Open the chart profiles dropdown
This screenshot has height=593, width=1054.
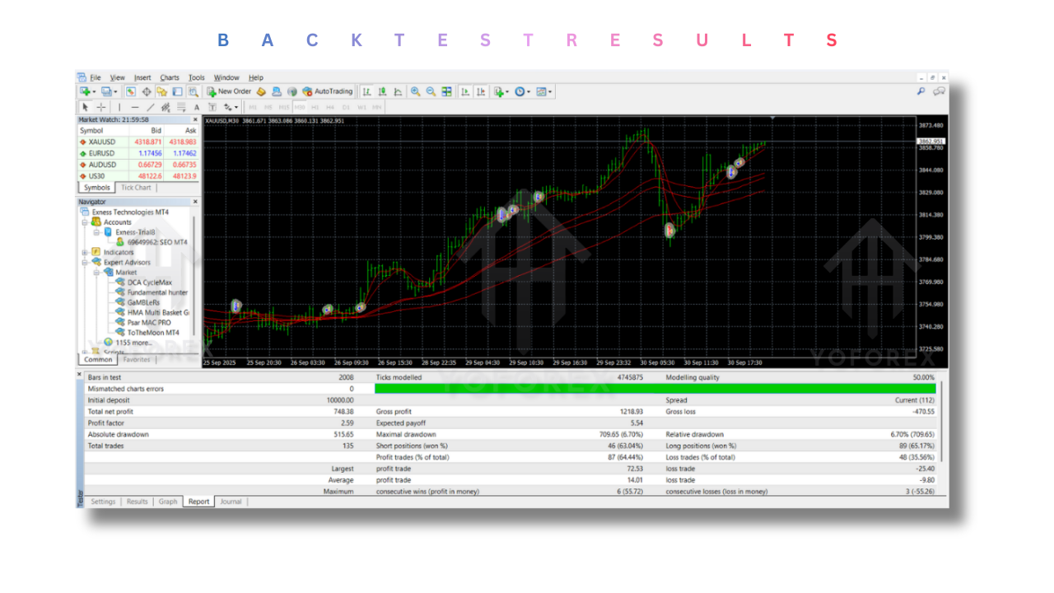click(115, 91)
